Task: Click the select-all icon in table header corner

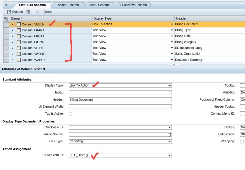Action: click(6, 19)
